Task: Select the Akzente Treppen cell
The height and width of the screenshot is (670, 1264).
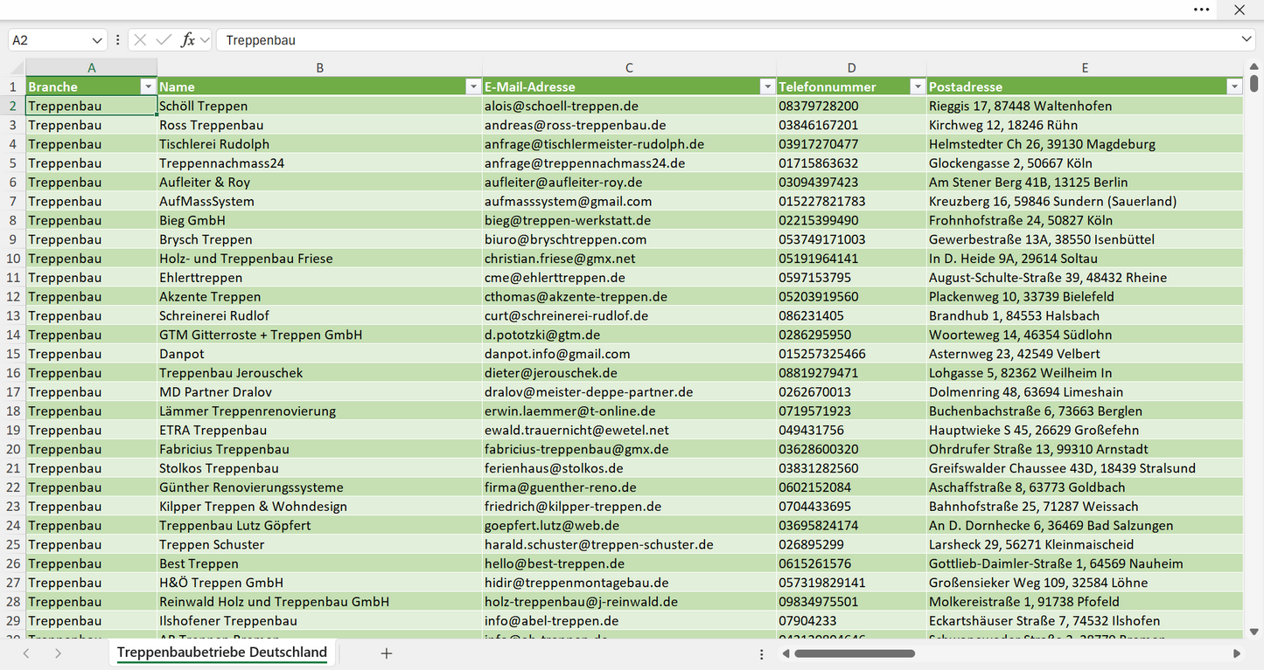Action: (x=320, y=297)
